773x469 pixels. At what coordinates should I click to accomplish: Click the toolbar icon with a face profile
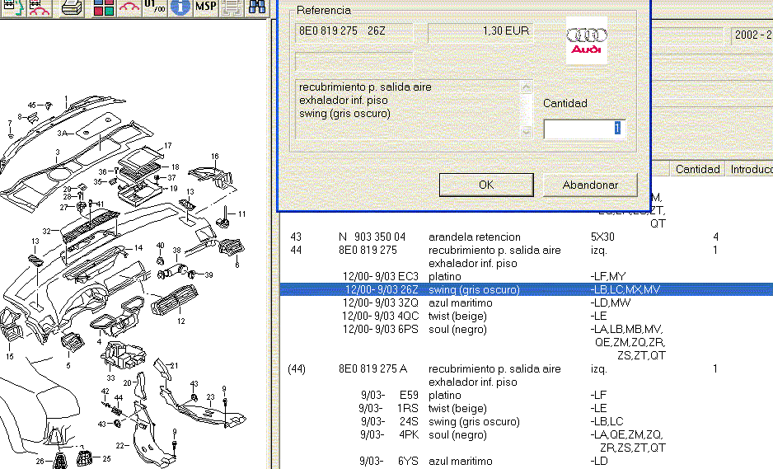tap(13, 7)
